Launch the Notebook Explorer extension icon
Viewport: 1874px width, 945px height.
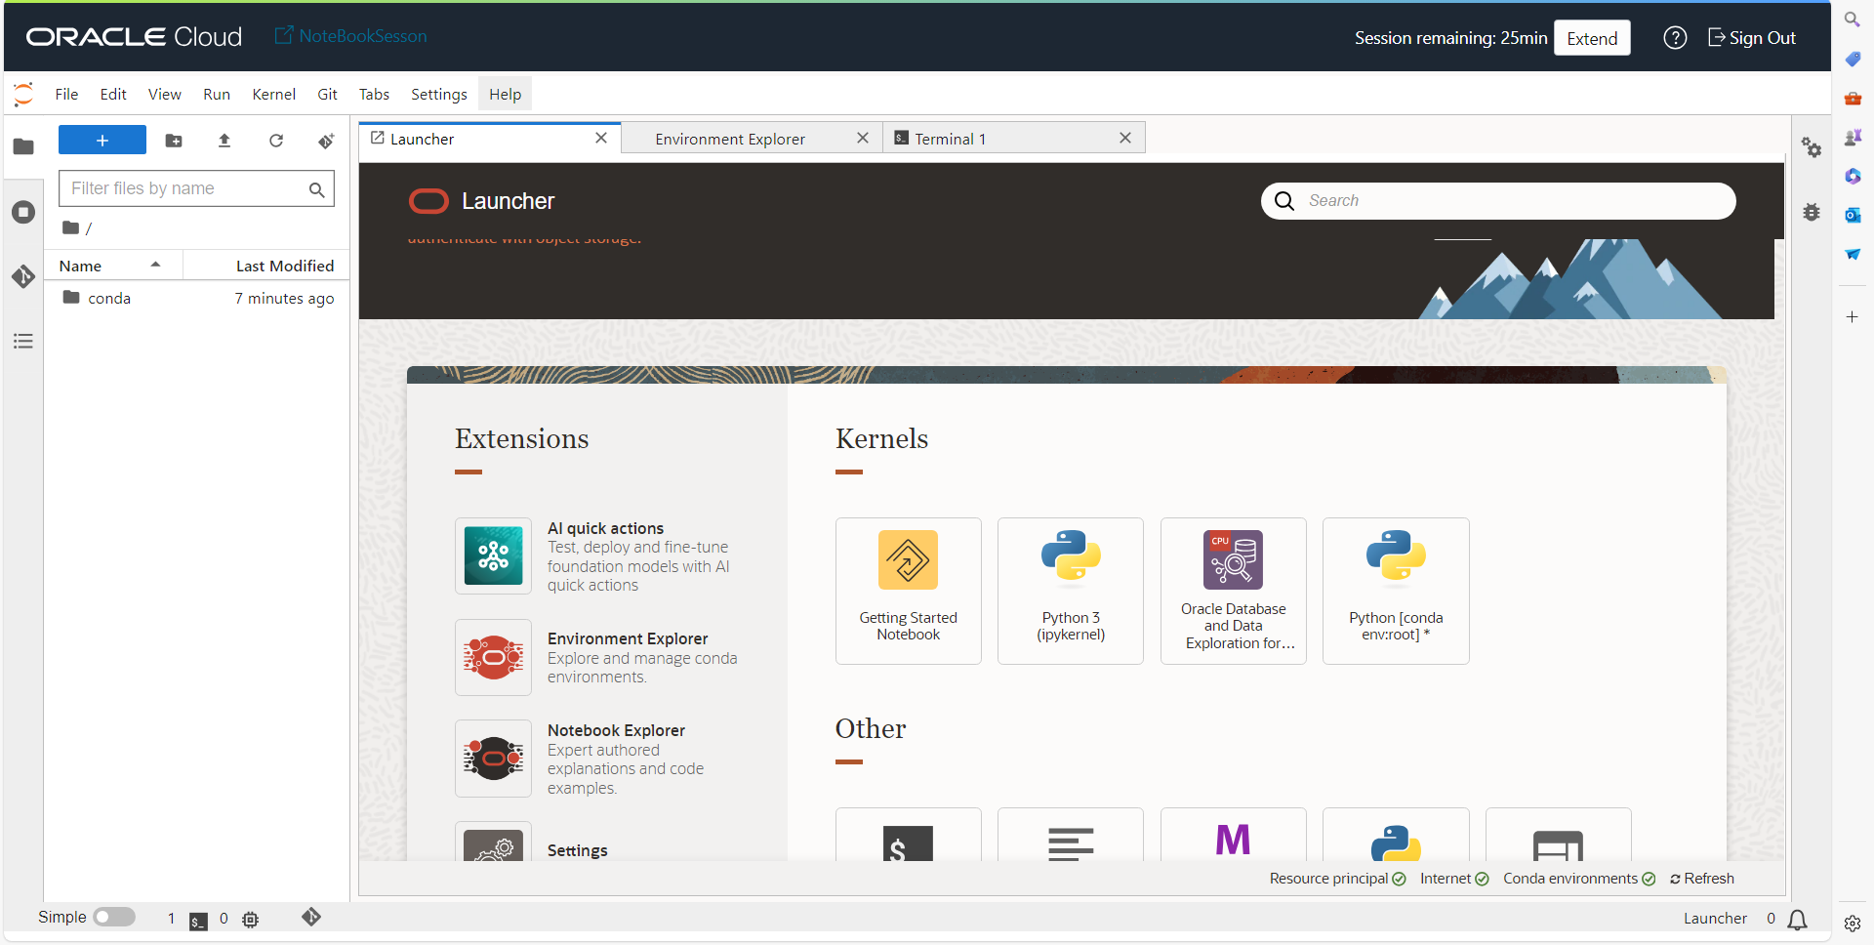click(494, 759)
